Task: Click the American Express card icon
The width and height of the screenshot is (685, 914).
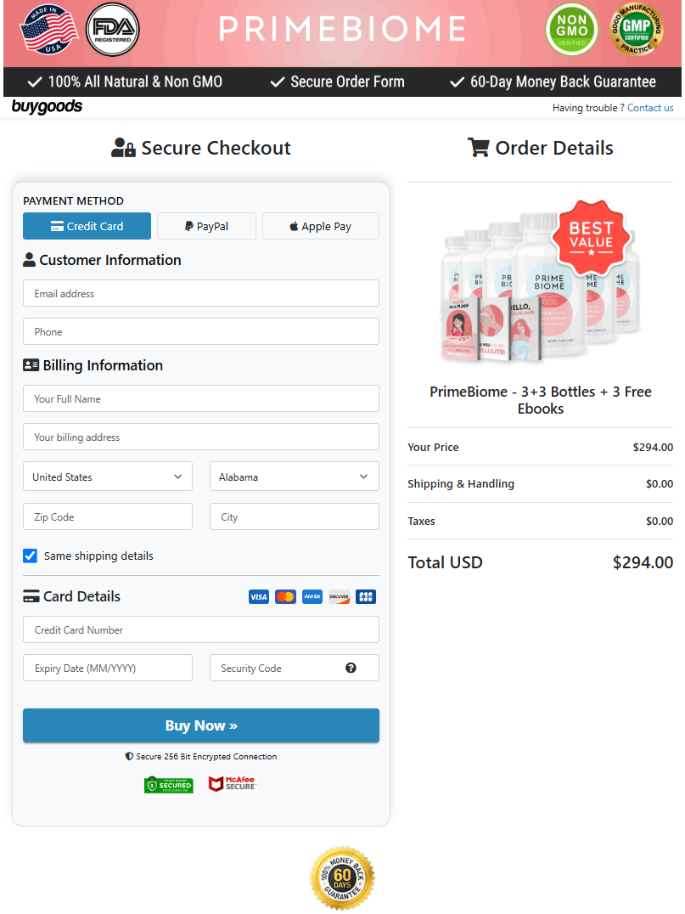Action: [312, 597]
